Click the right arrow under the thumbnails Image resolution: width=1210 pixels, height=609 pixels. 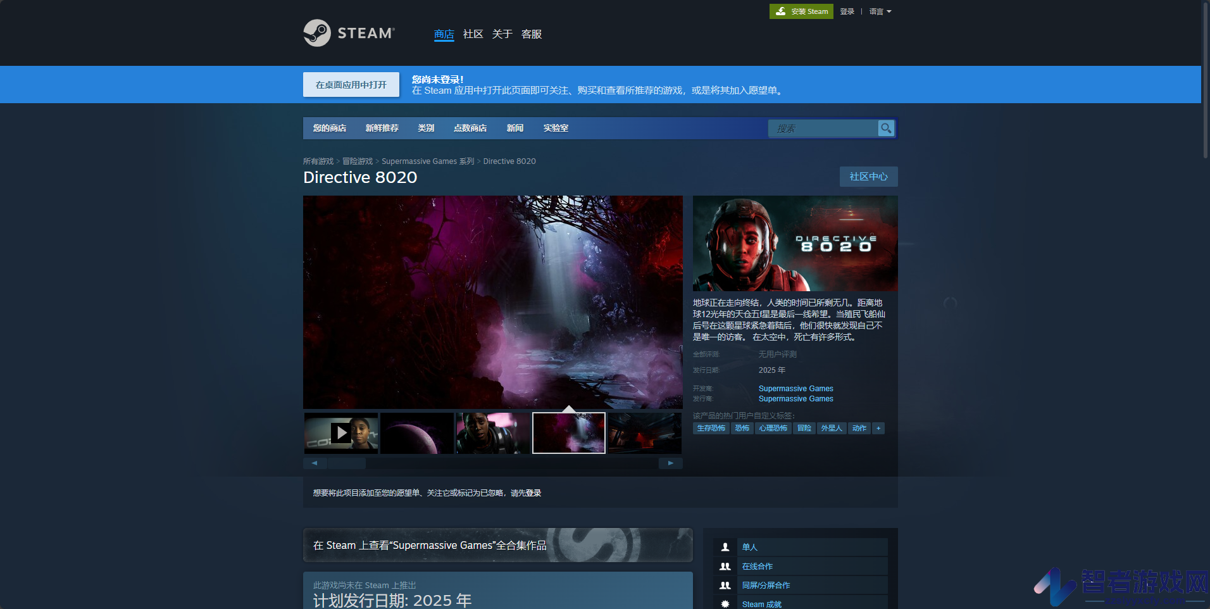(x=671, y=463)
